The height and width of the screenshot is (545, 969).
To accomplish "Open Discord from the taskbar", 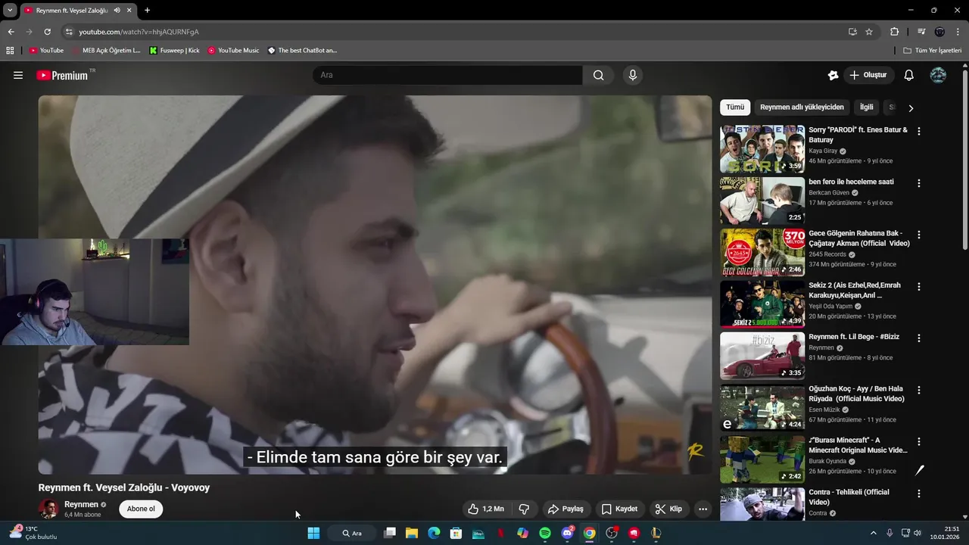I will [x=568, y=533].
